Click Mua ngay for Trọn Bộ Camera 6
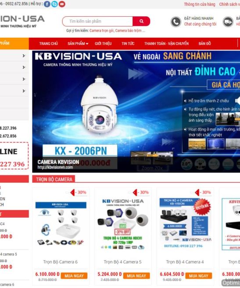 (74, 276)
